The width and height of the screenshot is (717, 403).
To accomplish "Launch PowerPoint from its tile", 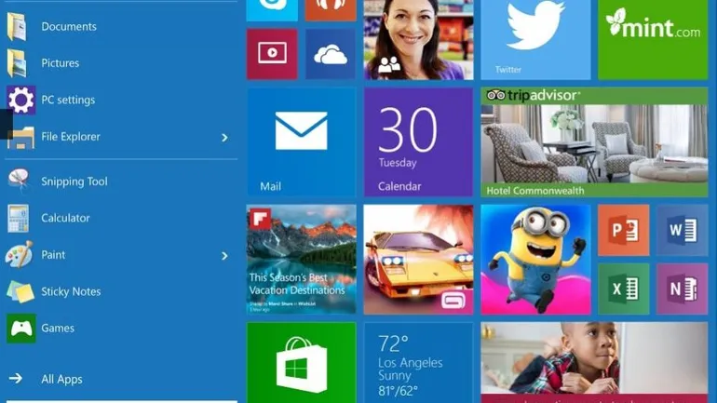I will [x=624, y=230].
